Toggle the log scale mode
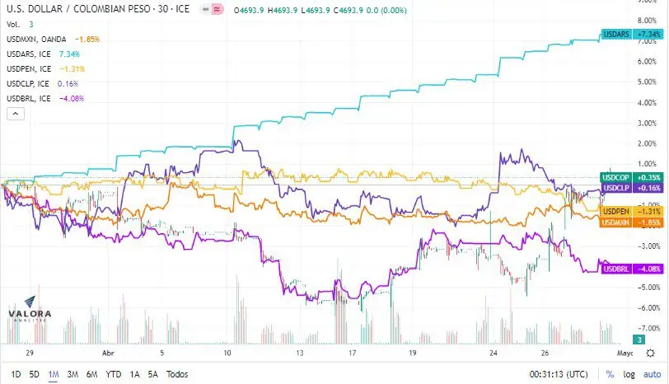This screenshot has width=669, height=384. 629,374
